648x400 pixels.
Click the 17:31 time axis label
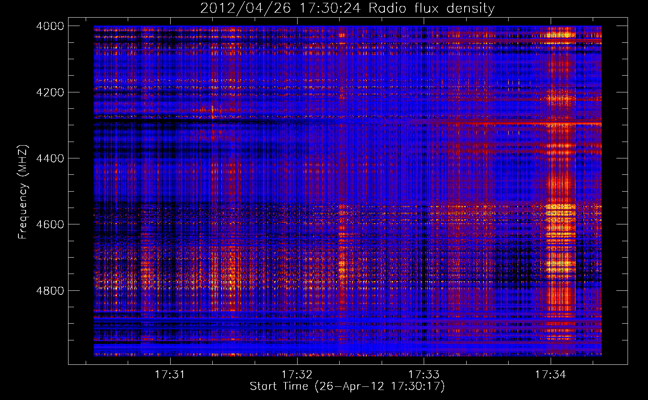coord(170,374)
